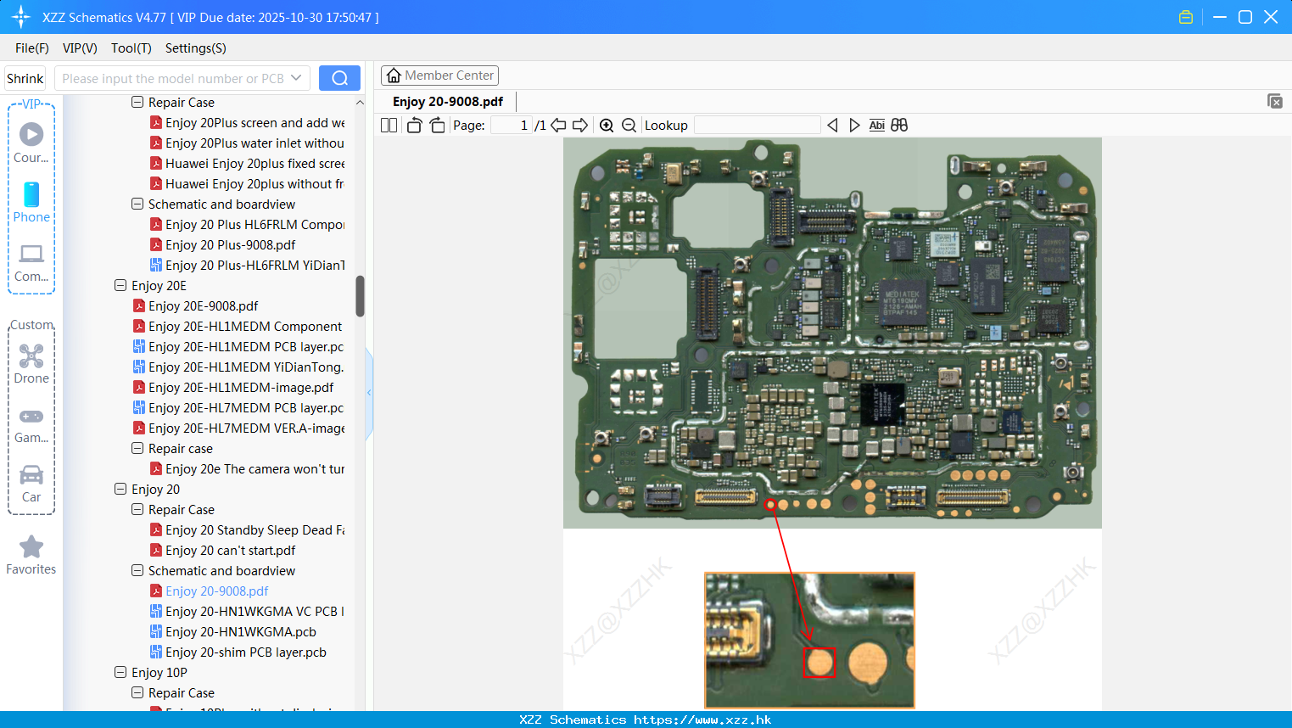
Task: Select the Phone category icon
Action: click(x=31, y=202)
